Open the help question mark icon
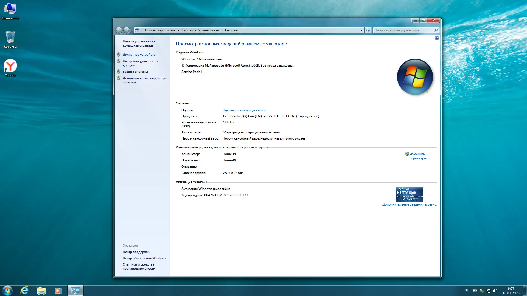The width and height of the screenshot is (527, 296). pyautogui.click(x=437, y=38)
